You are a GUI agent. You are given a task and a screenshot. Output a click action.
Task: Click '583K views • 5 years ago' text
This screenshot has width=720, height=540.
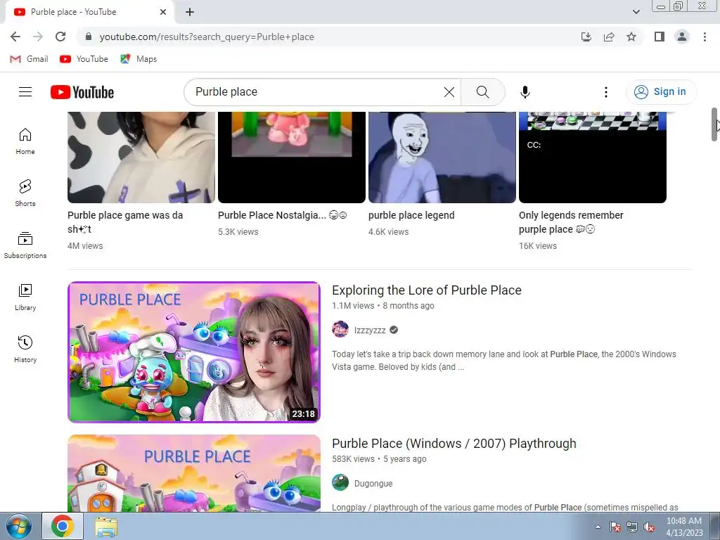click(379, 459)
